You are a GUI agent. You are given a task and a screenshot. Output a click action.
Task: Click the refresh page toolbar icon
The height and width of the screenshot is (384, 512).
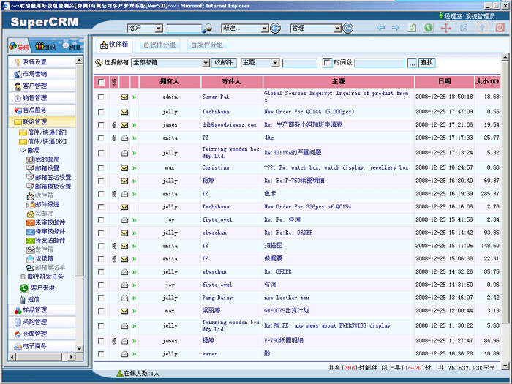(x=412, y=28)
